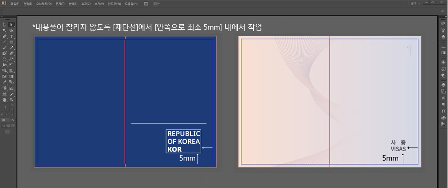Open the 효과(C) menu

point(86,4)
